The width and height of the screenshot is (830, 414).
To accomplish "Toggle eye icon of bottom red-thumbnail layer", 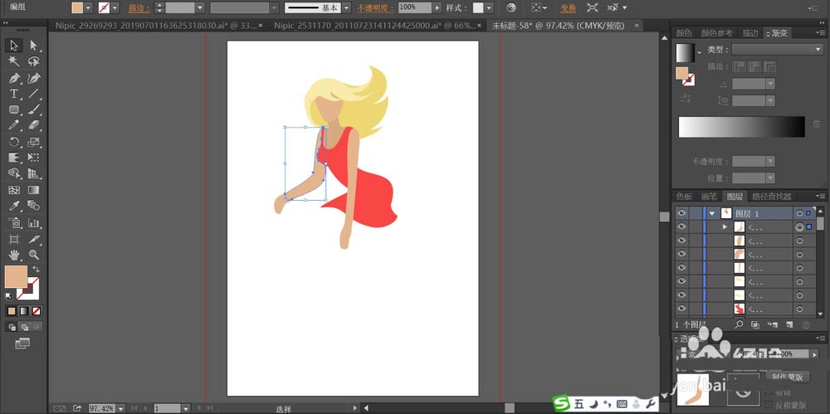I will [681, 308].
